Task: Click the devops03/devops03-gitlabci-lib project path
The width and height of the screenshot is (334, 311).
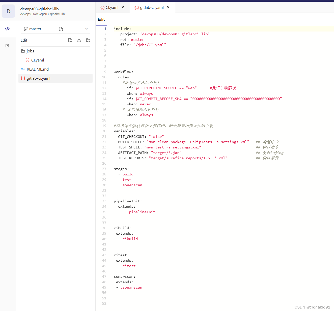Action: (x=42, y=14)
